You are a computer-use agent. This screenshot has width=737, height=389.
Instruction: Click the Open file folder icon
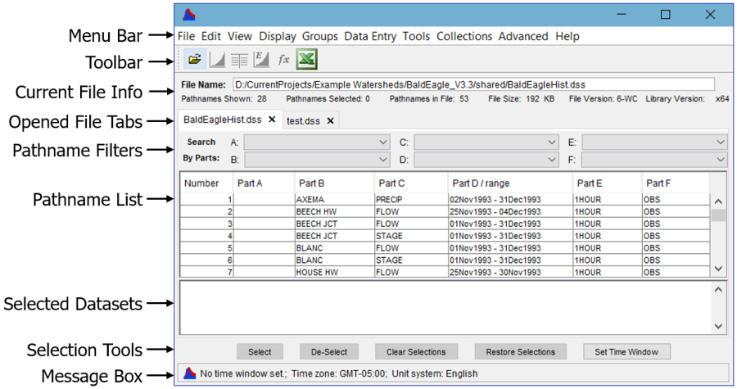195,60
